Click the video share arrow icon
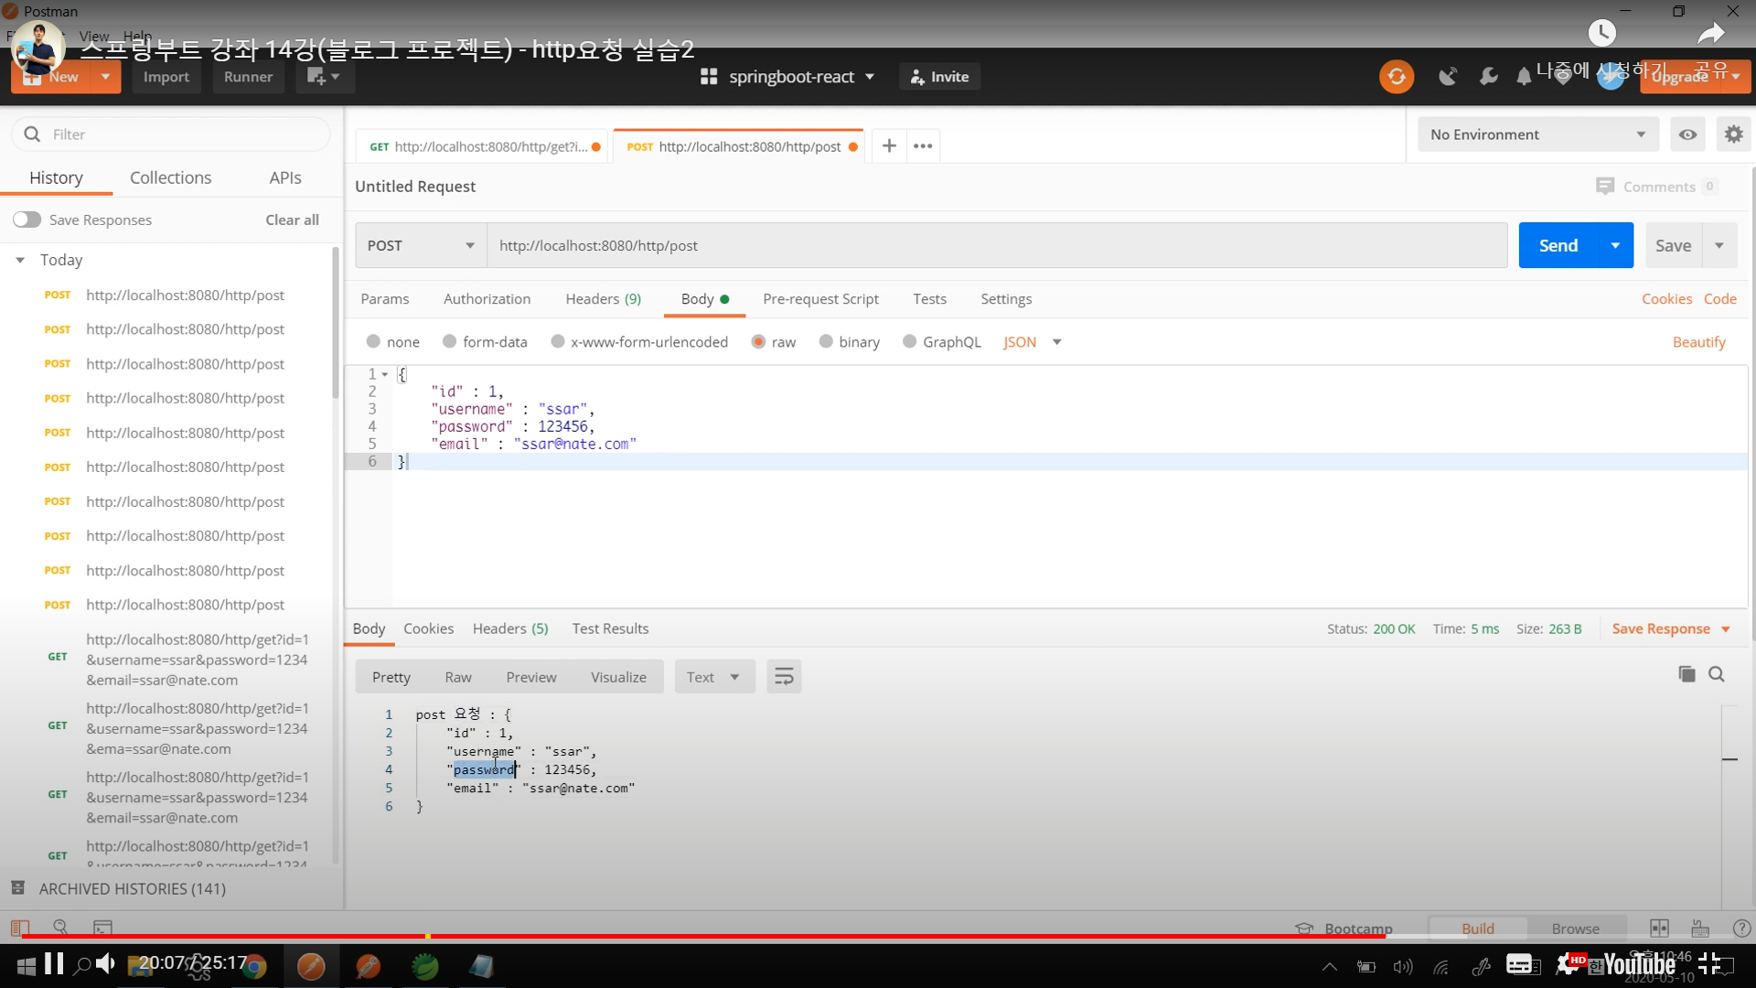The image size is (1756, 988). 1710,34
